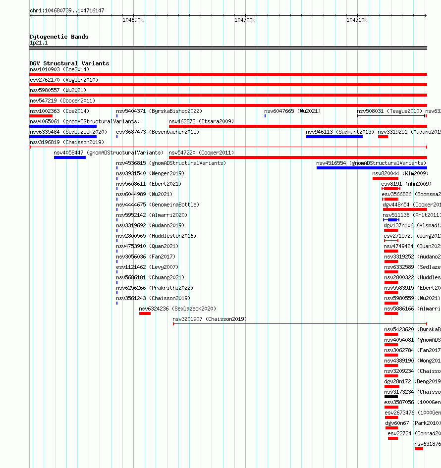Open nsv6335484 (Sedlazeck2020) label
441x468 pixels.
pyautogui.click(x=68, y=132)
